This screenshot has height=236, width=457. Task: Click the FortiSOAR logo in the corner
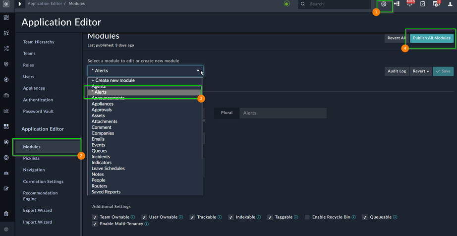[6, 4]
